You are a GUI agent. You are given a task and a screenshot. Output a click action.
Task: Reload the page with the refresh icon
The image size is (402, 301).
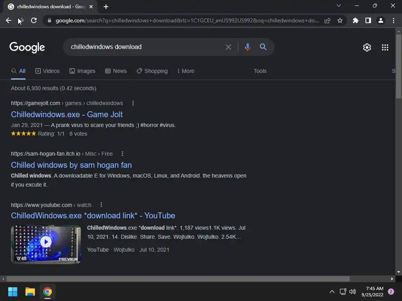coord(34,20)
